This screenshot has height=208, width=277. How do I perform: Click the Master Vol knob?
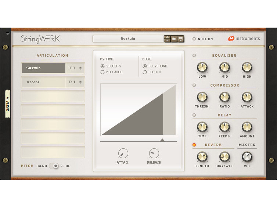(247, 157)
